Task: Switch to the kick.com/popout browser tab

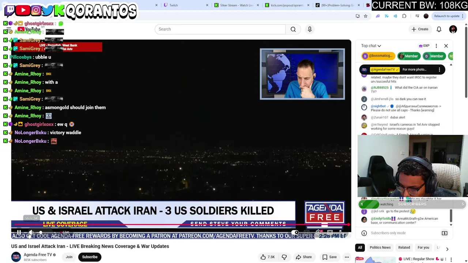Action: 287,5
